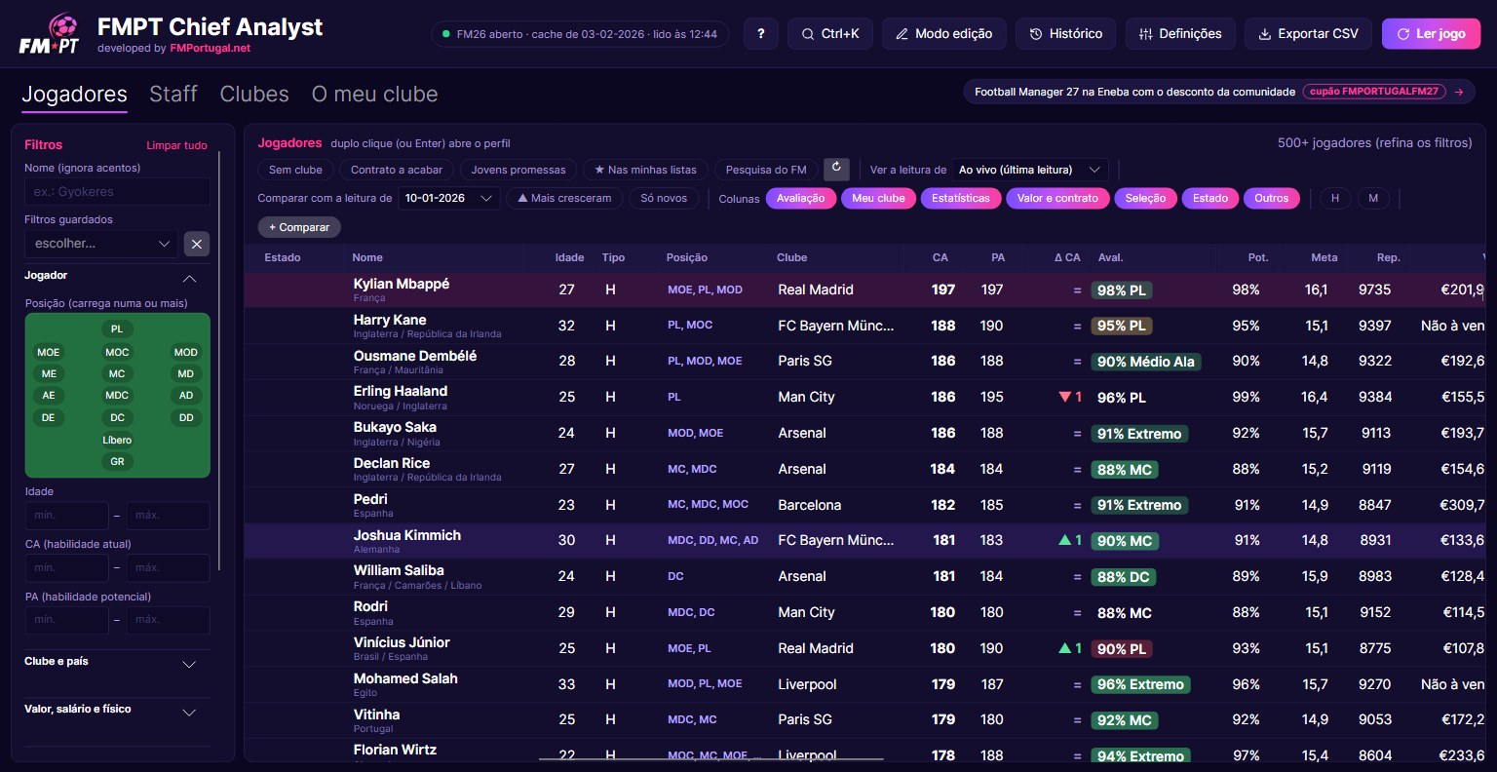This screenshot has width=1497, height=772.
Task: Click the CA column header
Action: (x=940, y=257)
